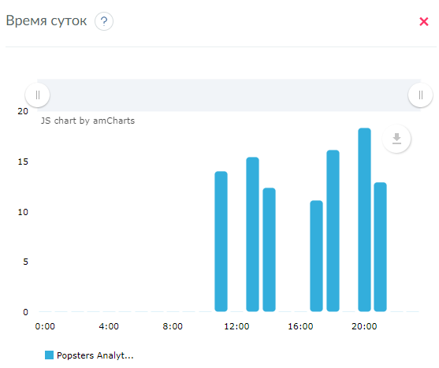The width and height of the screenshot is (439, 368).
Task: Grab the left scrollbar grip handle
Action: pyautogui.click(x=38, y=95)
